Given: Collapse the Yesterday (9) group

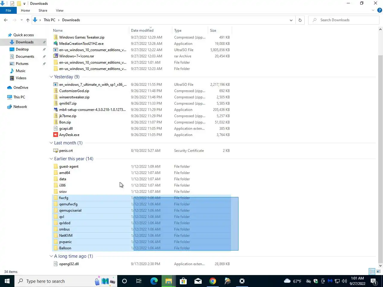Looking at the screenshot, I should pyautogui.click(x=51, y=77).
